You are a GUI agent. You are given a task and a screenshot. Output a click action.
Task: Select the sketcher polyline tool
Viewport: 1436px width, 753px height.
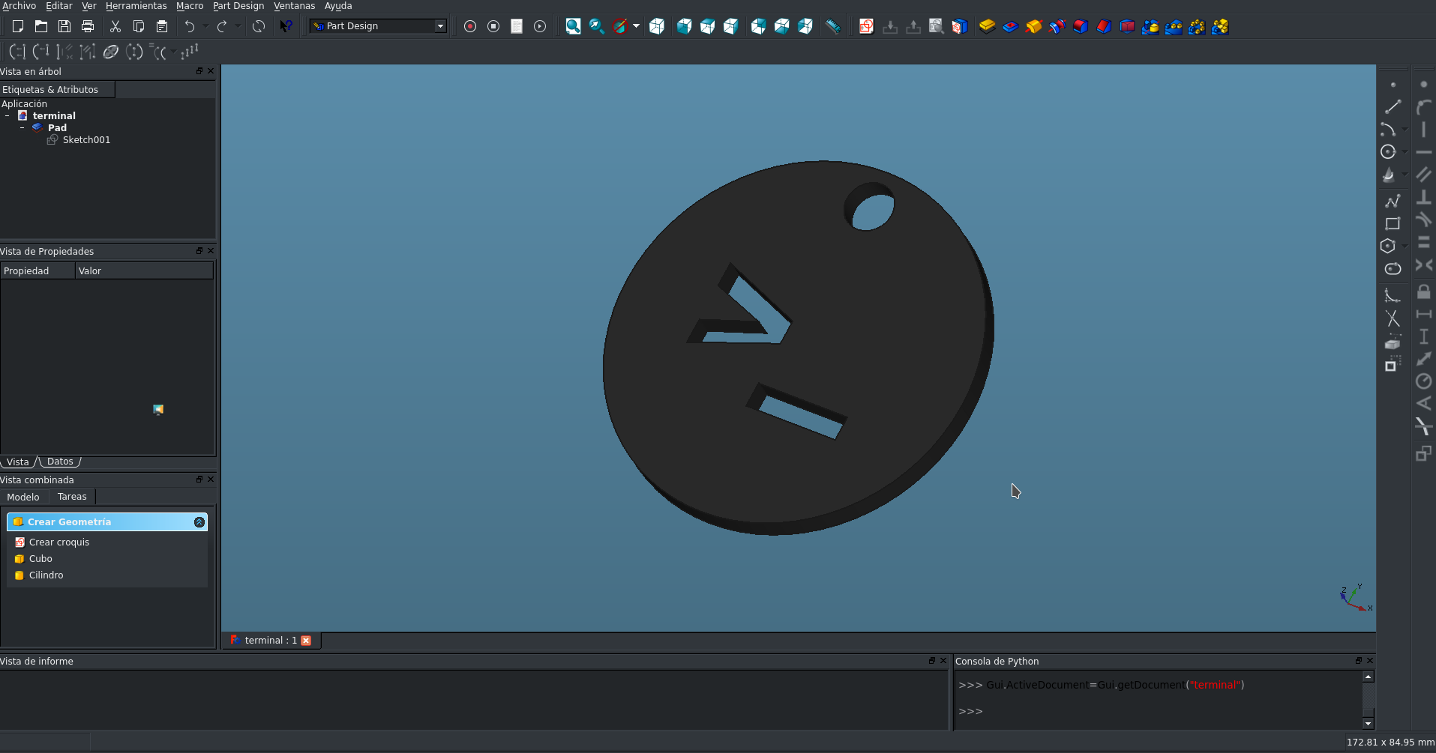(x=1393, y=201)
